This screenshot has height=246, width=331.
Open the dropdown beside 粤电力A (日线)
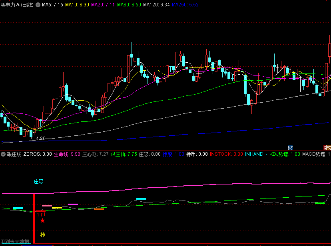click(38, 5)
